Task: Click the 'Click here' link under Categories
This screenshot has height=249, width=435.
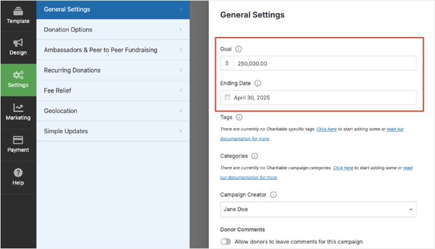Action: click(x=343, y=168)
